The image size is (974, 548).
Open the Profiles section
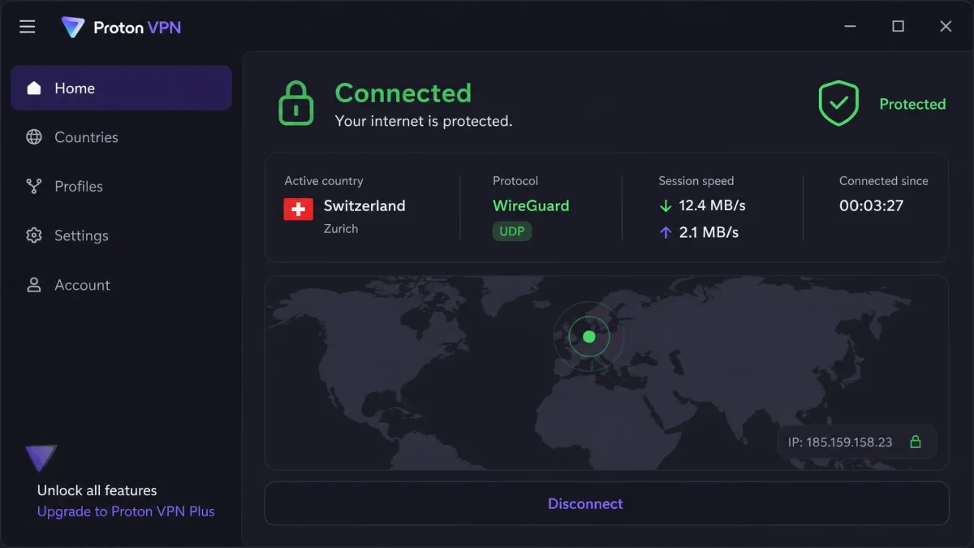coord(121,186)
